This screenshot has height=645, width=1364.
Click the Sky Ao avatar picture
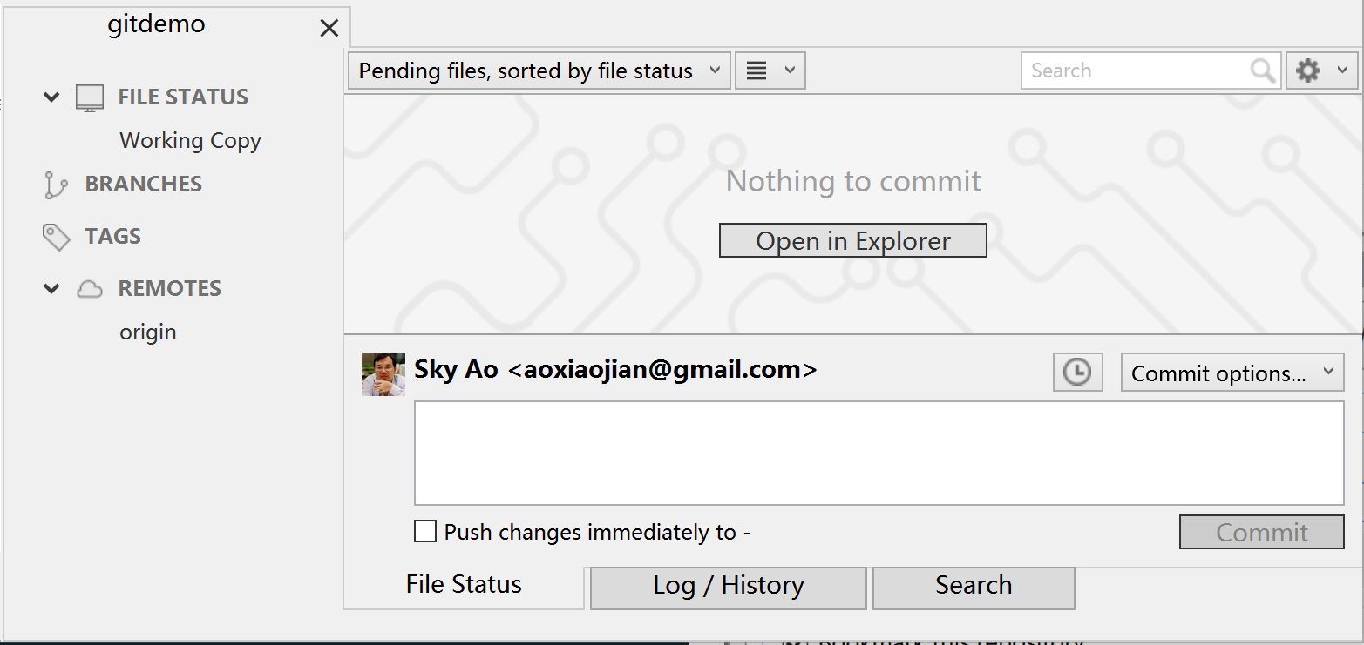[x=383, y=374]
